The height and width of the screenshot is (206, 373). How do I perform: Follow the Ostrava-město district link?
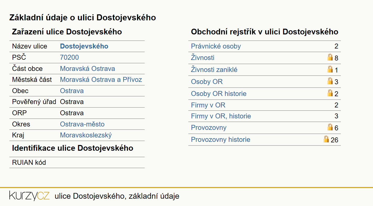(82, 124)
